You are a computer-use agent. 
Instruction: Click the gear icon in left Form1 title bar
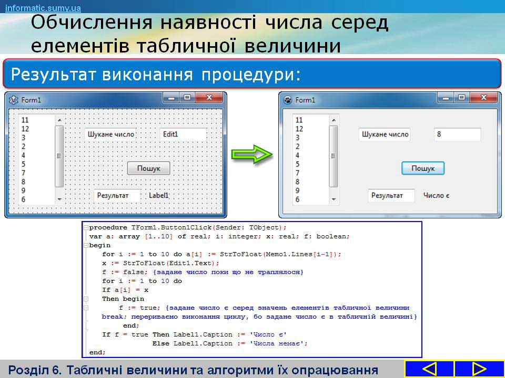pyautogui.click(x=14, y=100)
